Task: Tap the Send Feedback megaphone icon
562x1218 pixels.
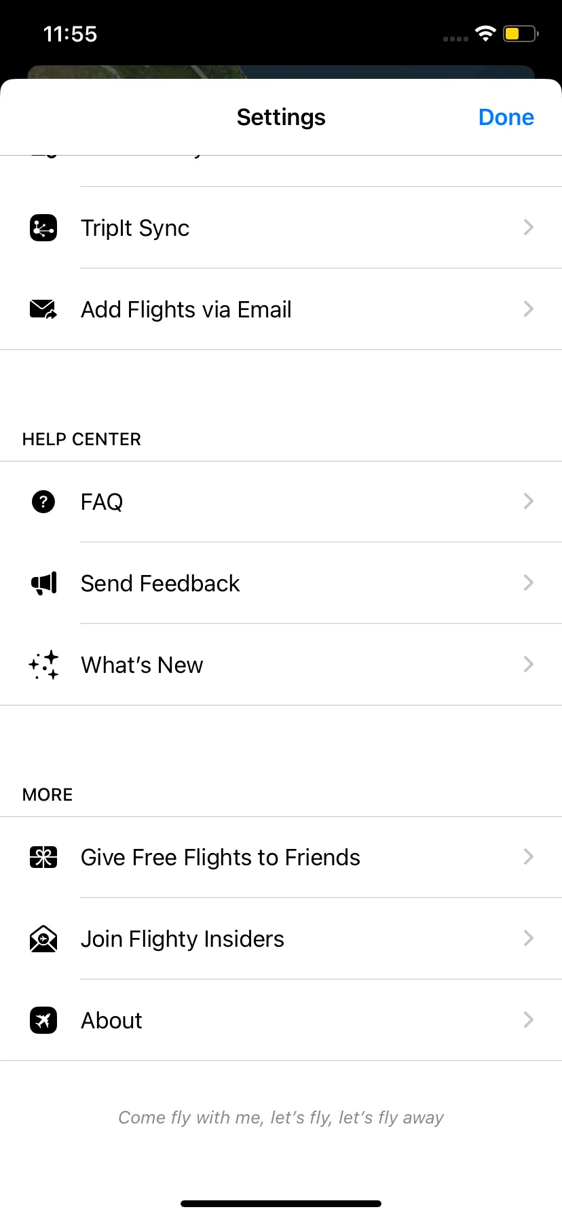Action: 44,583
